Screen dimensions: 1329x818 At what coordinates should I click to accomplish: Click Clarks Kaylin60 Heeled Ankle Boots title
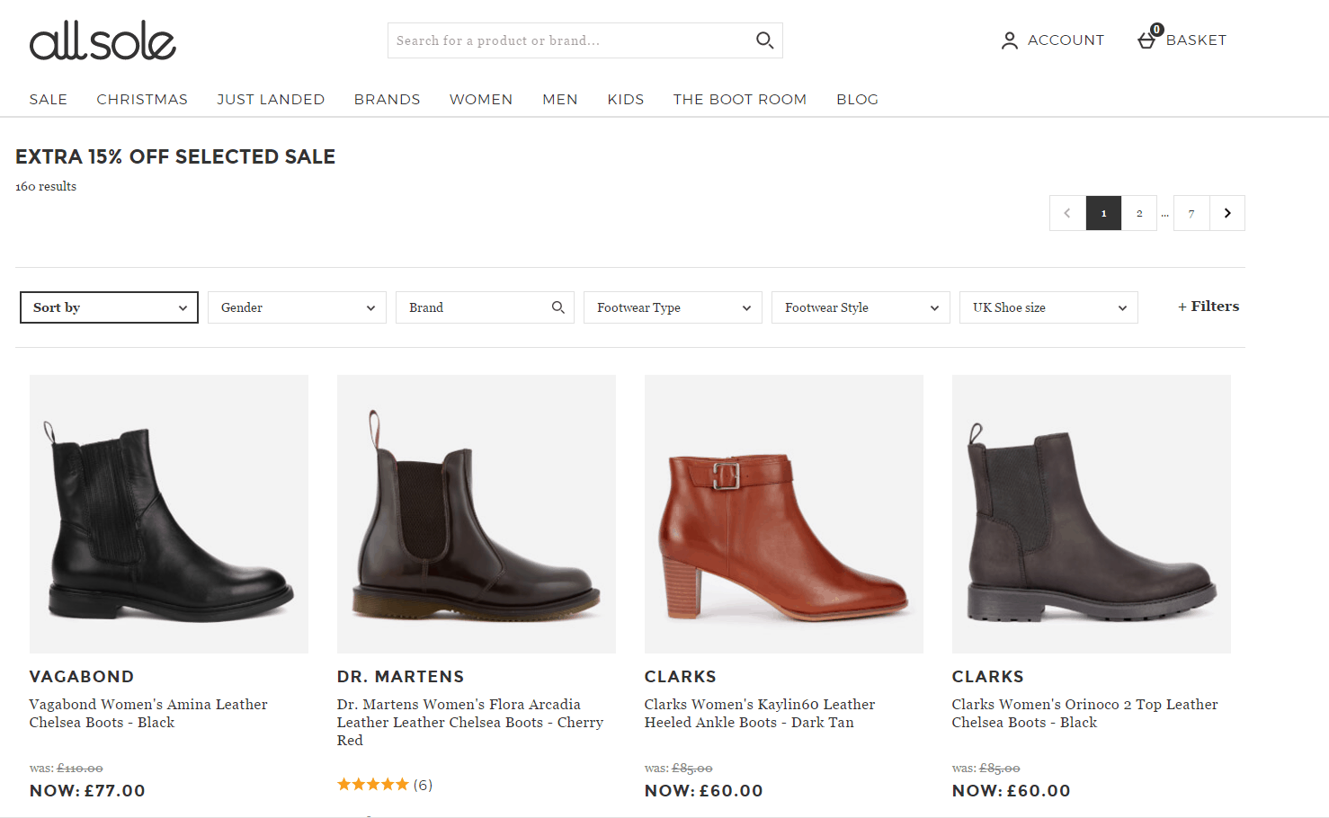(x=760, y=714)
